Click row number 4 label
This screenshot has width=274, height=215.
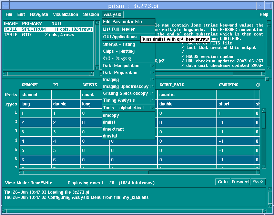point(16,140)
